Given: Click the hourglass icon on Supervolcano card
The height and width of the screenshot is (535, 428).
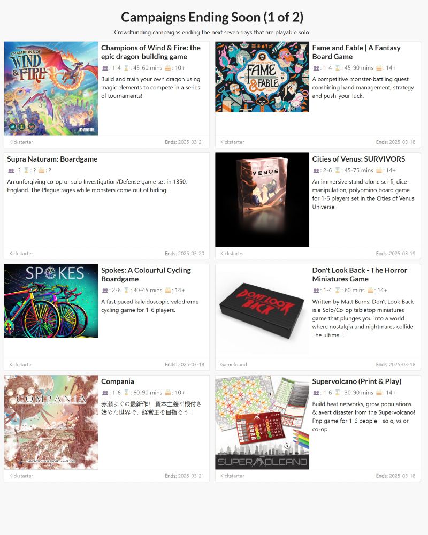Looking at the screenshot, I should [x=337, y=393].
